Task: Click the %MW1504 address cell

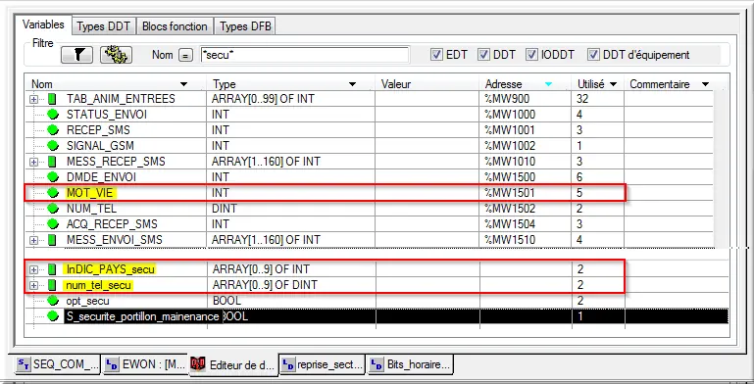Action: pos(526,224)
